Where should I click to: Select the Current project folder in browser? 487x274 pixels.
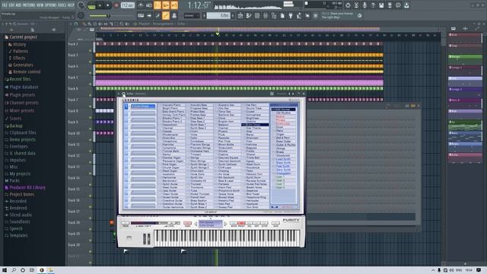[24, 37]
